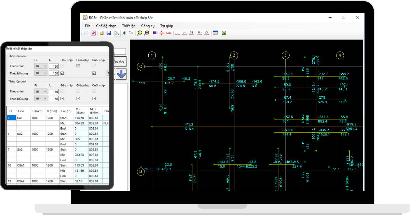Viewport: 410px width, 215px height.
Task: Click the zoom extents magnifier icon
Action: [147, 33]
